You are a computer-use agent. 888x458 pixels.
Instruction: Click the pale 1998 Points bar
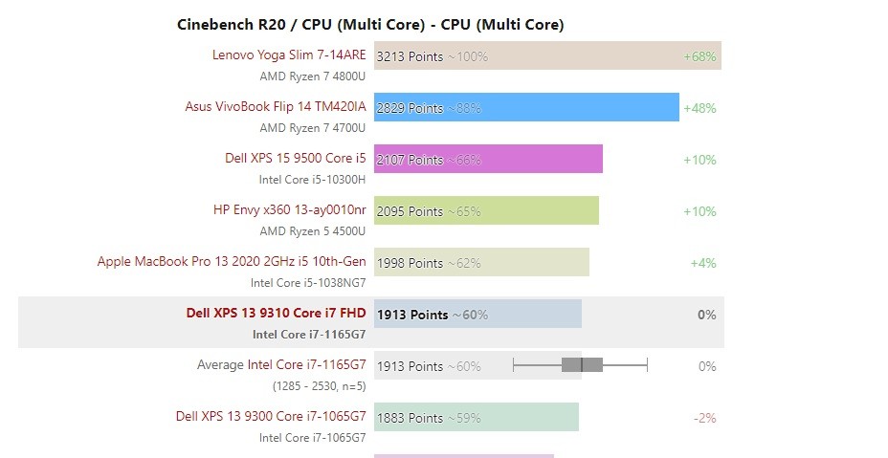click(x=481, y=262)
